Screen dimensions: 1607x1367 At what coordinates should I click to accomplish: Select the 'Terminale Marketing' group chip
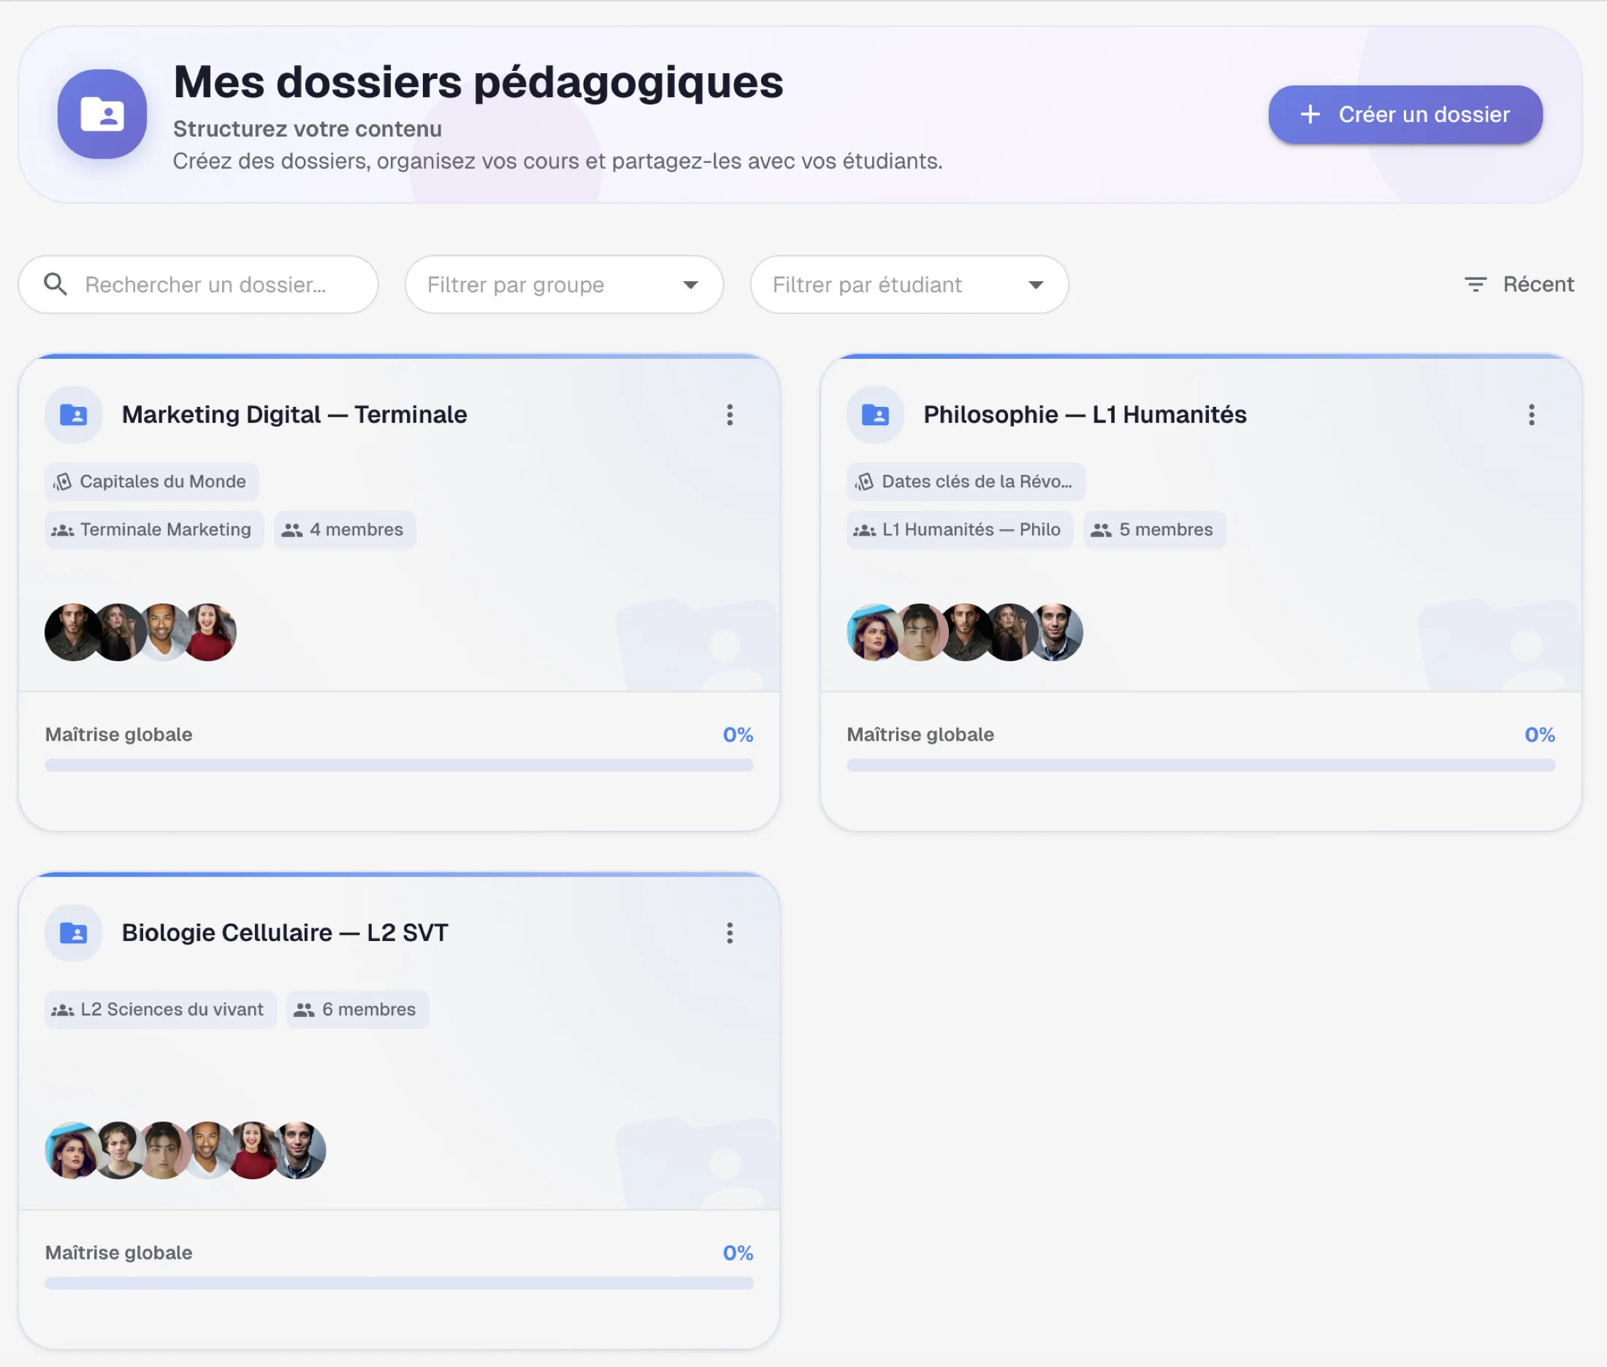tap(154, 529)
